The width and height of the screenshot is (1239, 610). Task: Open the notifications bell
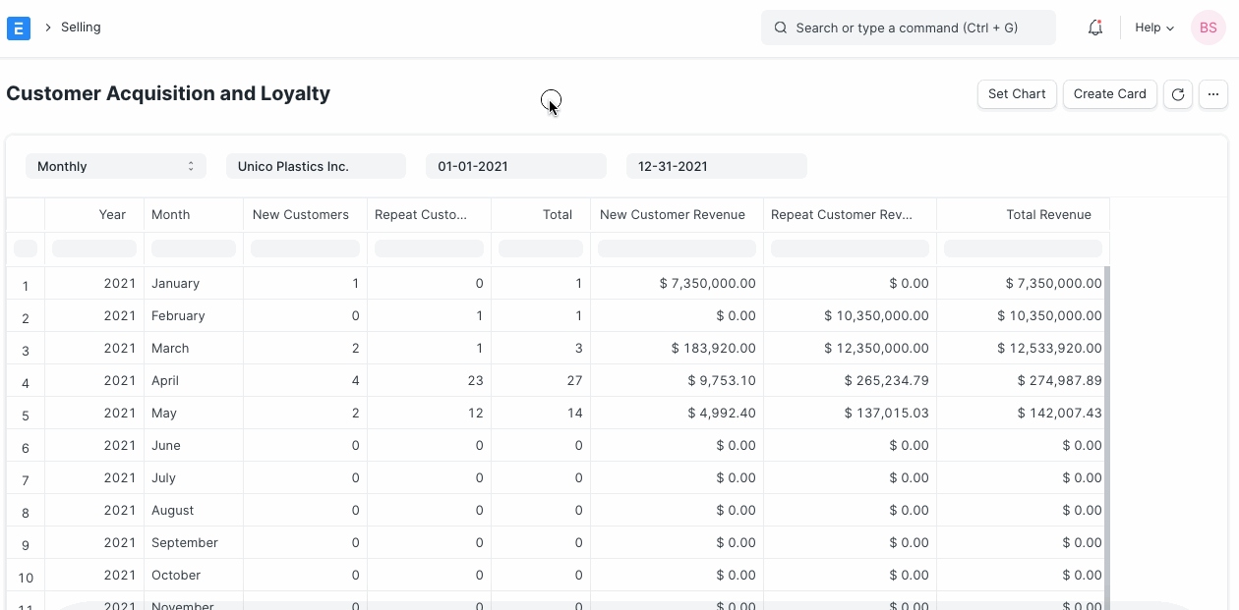click(1094, 27)
